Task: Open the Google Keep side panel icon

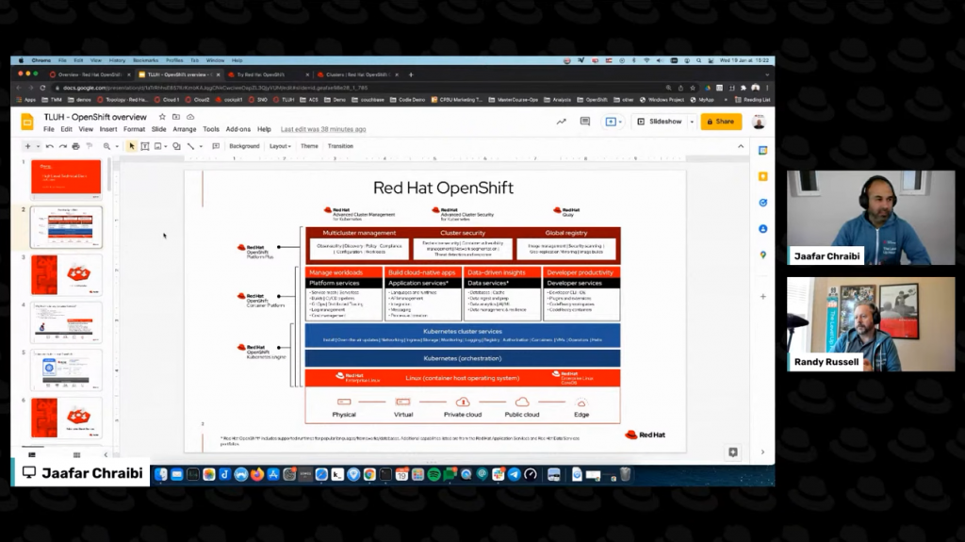Action: point(763,176)
